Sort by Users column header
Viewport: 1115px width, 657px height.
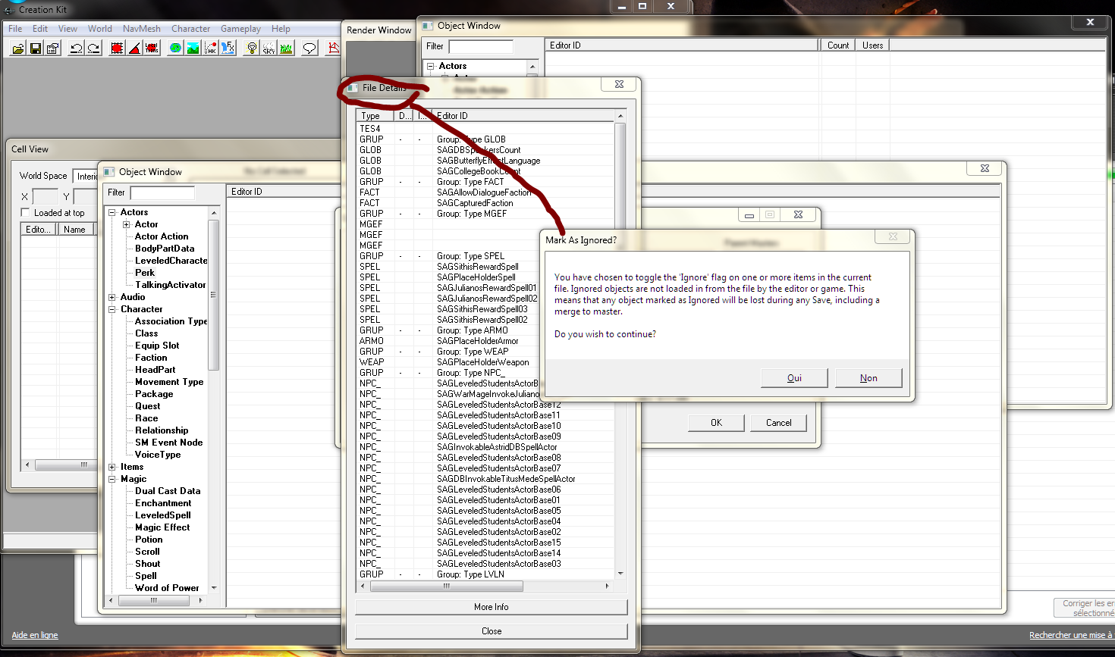[x=873, y=45]
